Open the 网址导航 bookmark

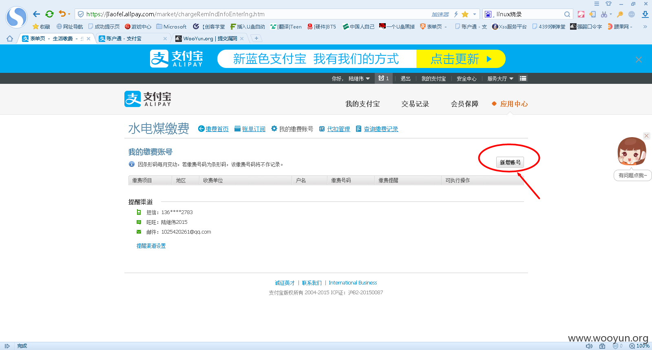tap(70, 27)
